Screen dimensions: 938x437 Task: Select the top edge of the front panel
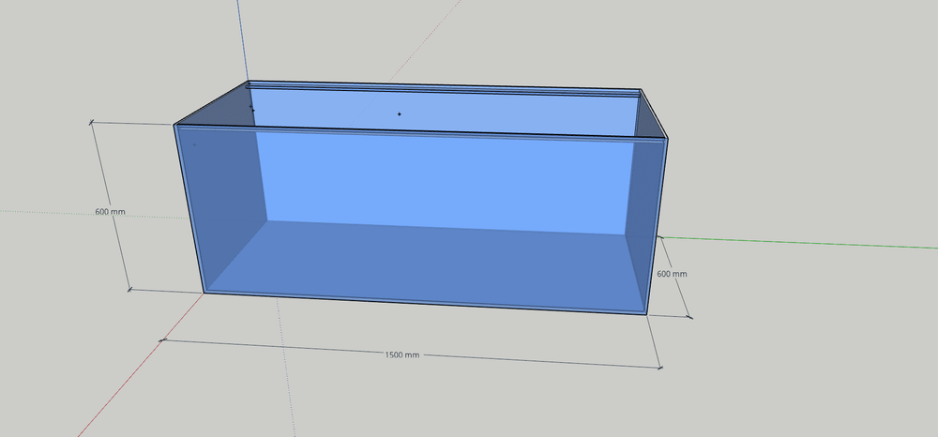pos(422,131)
